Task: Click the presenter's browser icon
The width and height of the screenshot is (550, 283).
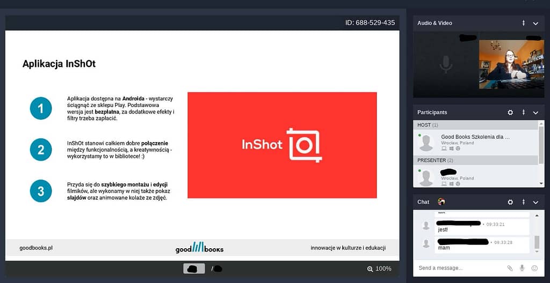Action: (x=458, y=184)
